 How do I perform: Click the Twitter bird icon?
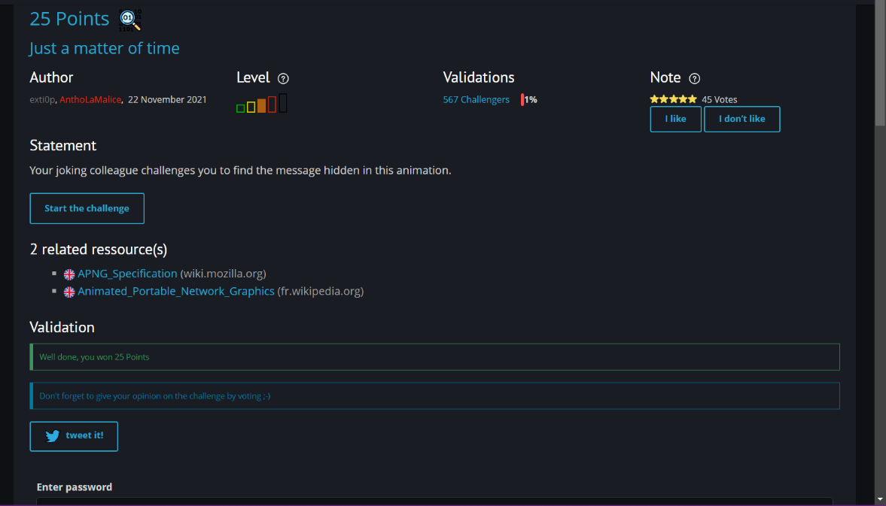point(53,436)
